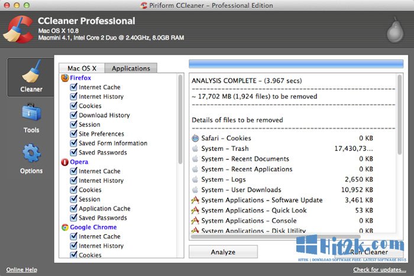Click the applications list vertical scrollbar

pyautogui.click(x=180, y=119)
